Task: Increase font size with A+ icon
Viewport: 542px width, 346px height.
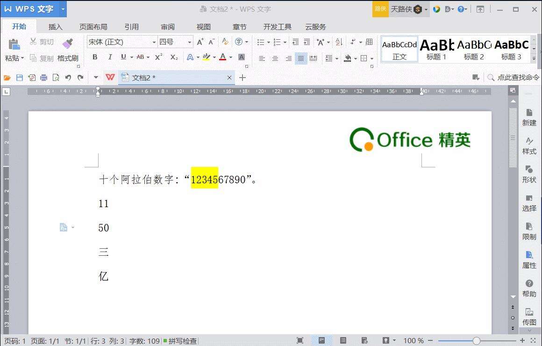Action: click(x=200, y=42)
